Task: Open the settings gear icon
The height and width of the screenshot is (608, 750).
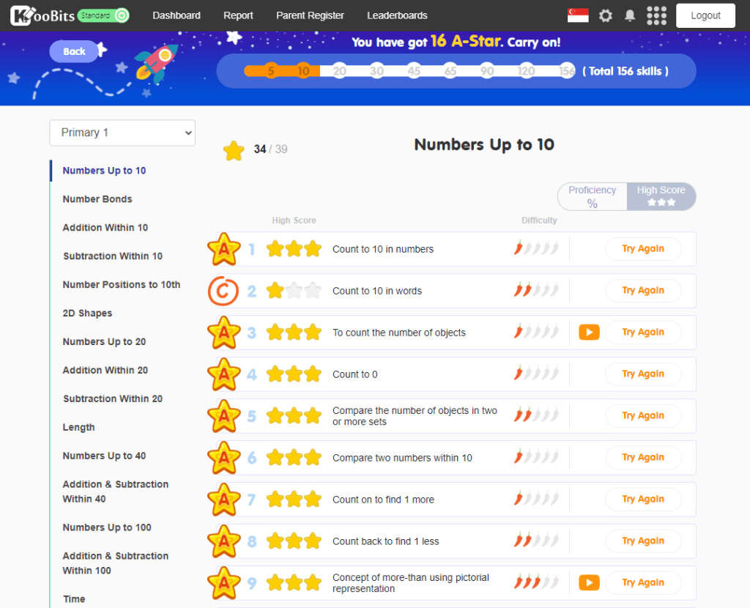Action: click(605, 15)
